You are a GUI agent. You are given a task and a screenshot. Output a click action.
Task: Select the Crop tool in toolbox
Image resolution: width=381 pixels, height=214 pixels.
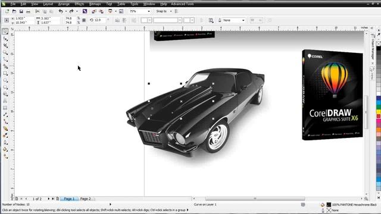tap(5, 46)
